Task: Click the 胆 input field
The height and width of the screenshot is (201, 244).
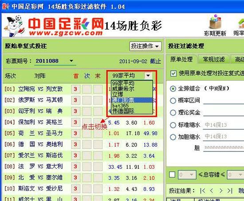Action: click(x=224, y=147)
